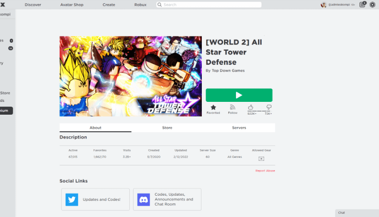Like the game with thumbs up
The height and width of the screenshot is (217, 379).
click(251, 107)
